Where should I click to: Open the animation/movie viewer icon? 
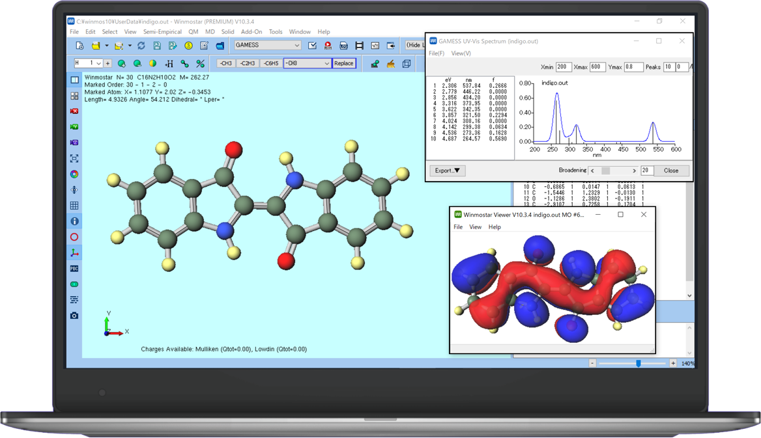359,46
